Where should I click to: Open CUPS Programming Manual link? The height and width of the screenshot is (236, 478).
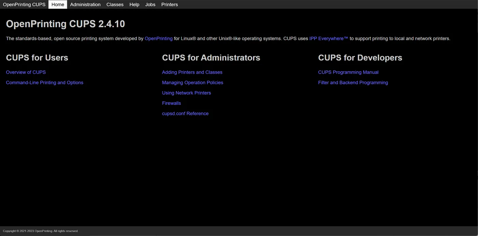348,72
